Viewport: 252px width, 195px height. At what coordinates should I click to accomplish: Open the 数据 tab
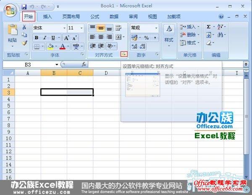click(x=114, y=16)
